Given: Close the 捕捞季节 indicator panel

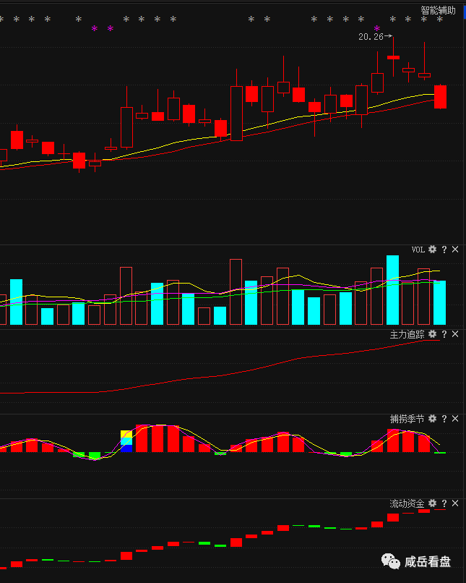Looking at the screenshot, I should coord(455,419).
